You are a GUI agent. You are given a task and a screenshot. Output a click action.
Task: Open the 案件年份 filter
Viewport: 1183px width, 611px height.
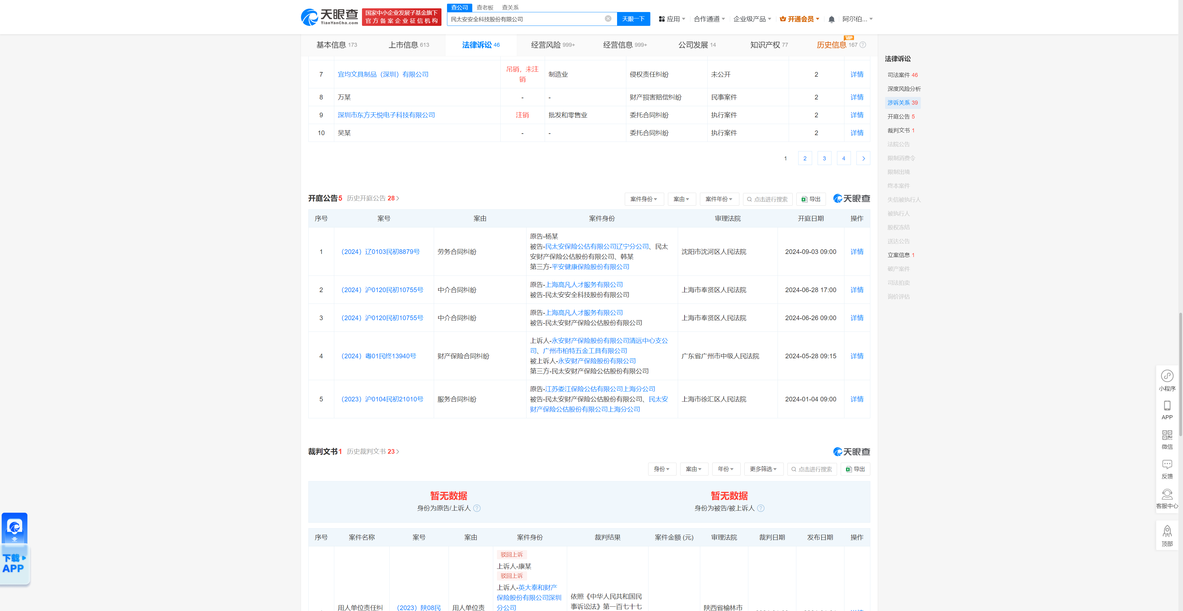(719, 199)
